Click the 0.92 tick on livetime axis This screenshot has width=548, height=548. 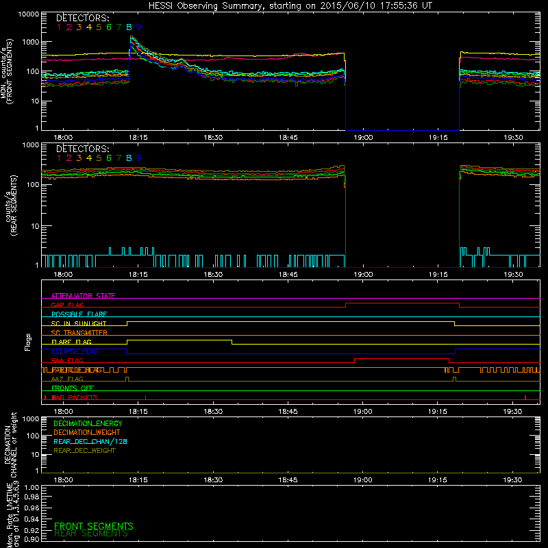tap(32, 530)
